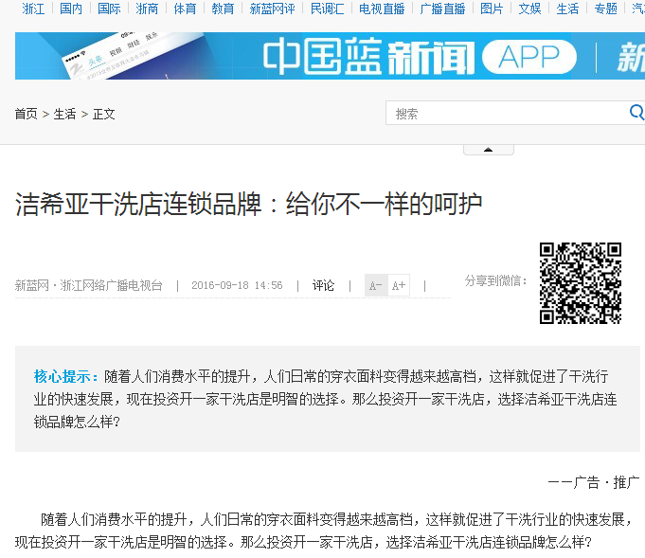645x558 pixels.
Task: Go to the 图片 section
Action: coord(492,9)
